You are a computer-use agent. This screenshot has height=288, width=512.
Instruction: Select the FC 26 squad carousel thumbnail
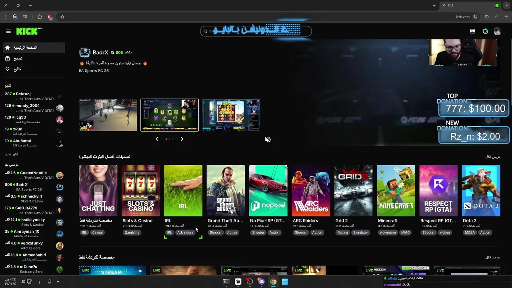point(170,115)
